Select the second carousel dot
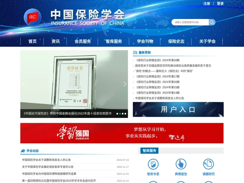Screen dimensions: 244x183 tap(120, 114)
